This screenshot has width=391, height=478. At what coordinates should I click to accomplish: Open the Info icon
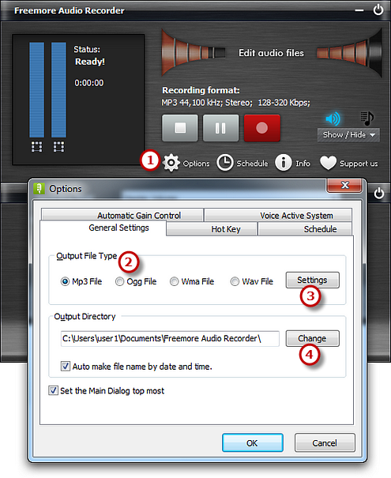tap(284, 163)
